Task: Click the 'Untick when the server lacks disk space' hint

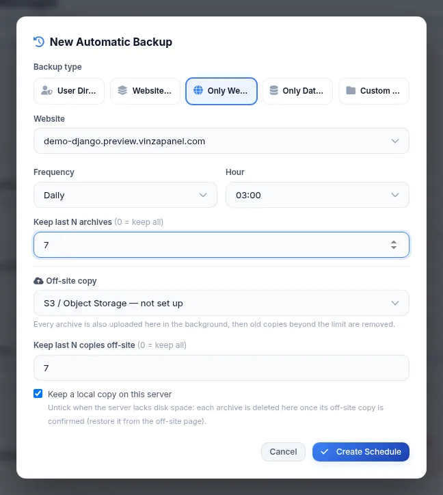Action: tap(215, 414)
